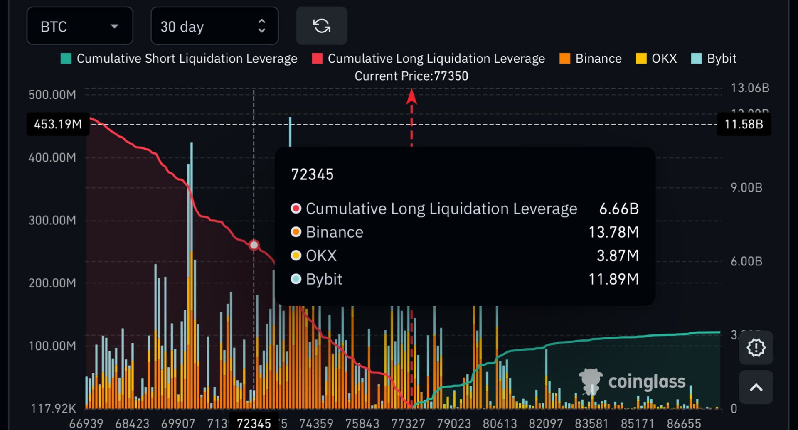Screen dimensions: 798x430
Task: Click the 9.00B right axis label
Action: coord(746,187)
